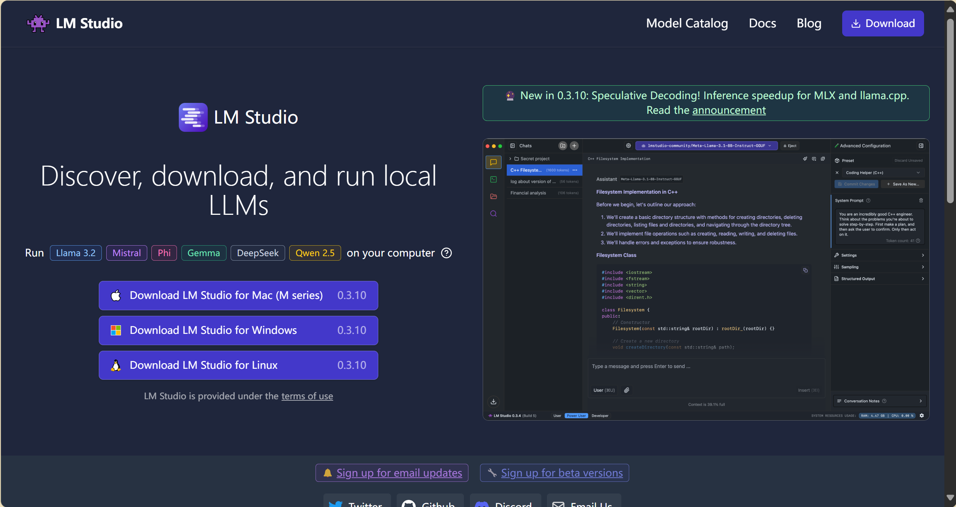Click the downloads icon at sidebar bottom

[494, 401]
